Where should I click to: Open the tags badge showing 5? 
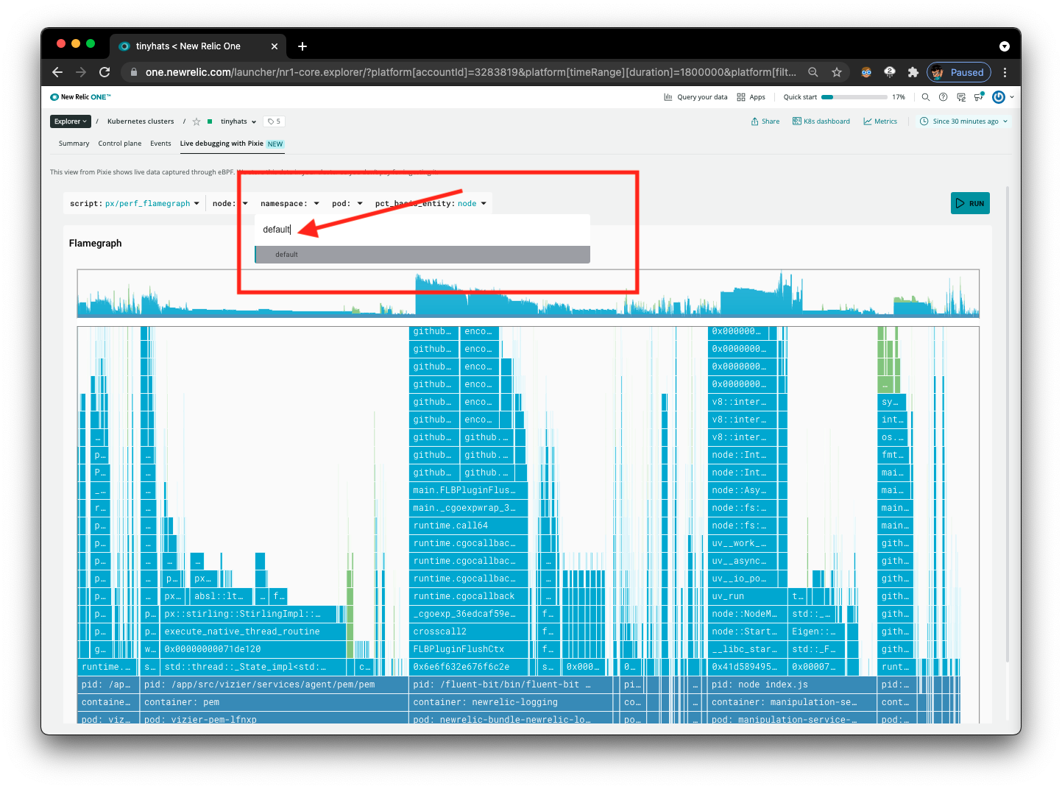coord(275,121)
